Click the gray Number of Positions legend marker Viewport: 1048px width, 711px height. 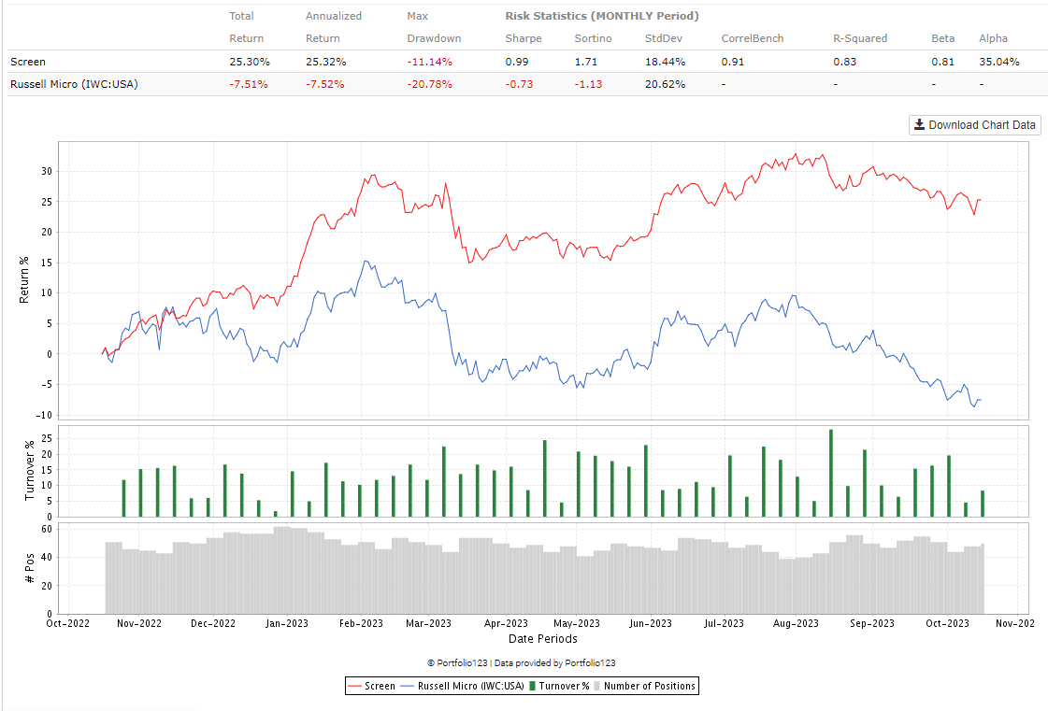pos(598,685)
